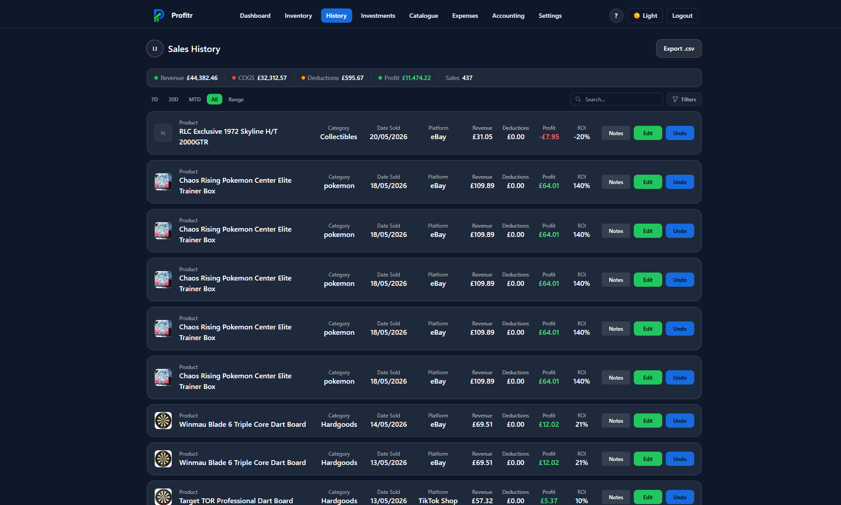Select the All time range

coord(214,100)
